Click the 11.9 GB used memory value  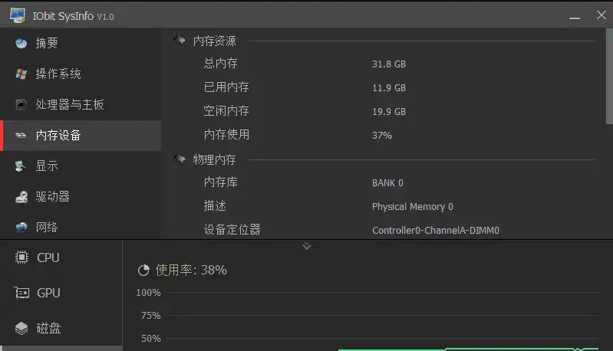point(389,88)
